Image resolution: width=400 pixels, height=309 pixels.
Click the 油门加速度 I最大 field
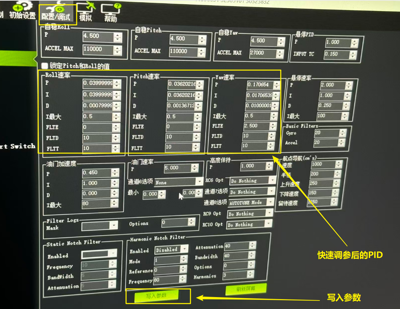(96, 204)
